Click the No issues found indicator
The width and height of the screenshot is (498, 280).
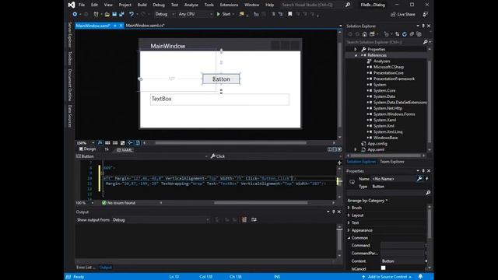pyautogui.click(x=118, y=203)
